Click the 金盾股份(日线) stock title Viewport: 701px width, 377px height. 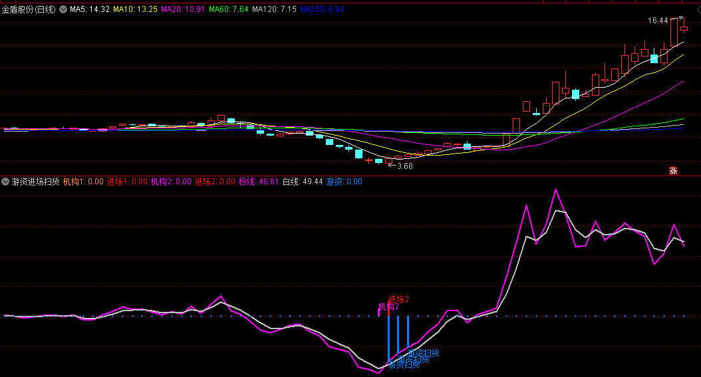tap(29, 10)
